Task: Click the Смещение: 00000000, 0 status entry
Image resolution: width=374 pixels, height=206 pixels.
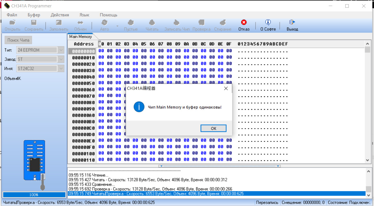Action: (x=303, y=203)
